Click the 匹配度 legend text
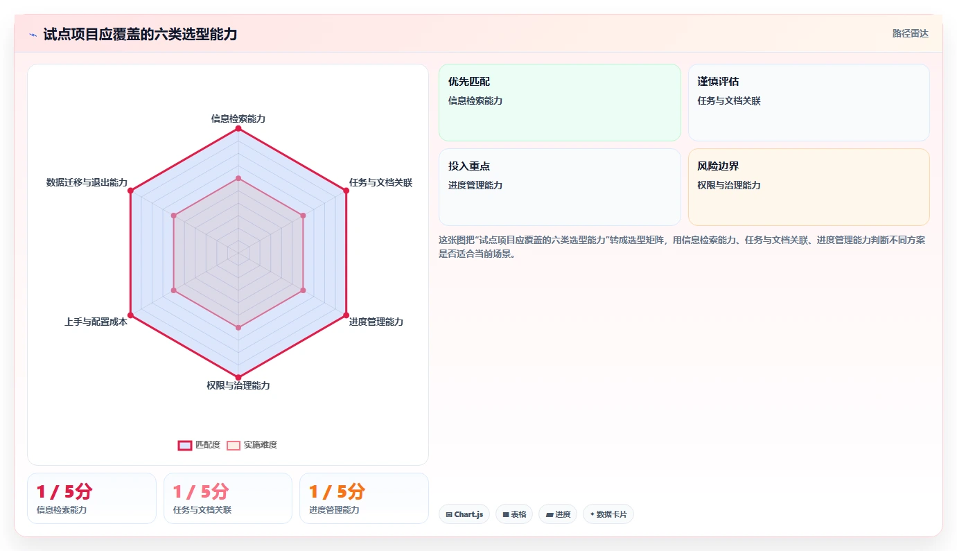 pos(208,445)
